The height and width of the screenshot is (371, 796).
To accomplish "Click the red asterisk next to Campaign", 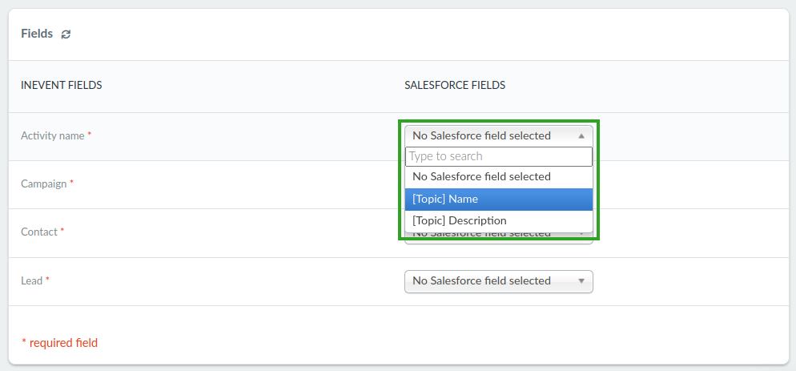I will click(x=71, y=182).
